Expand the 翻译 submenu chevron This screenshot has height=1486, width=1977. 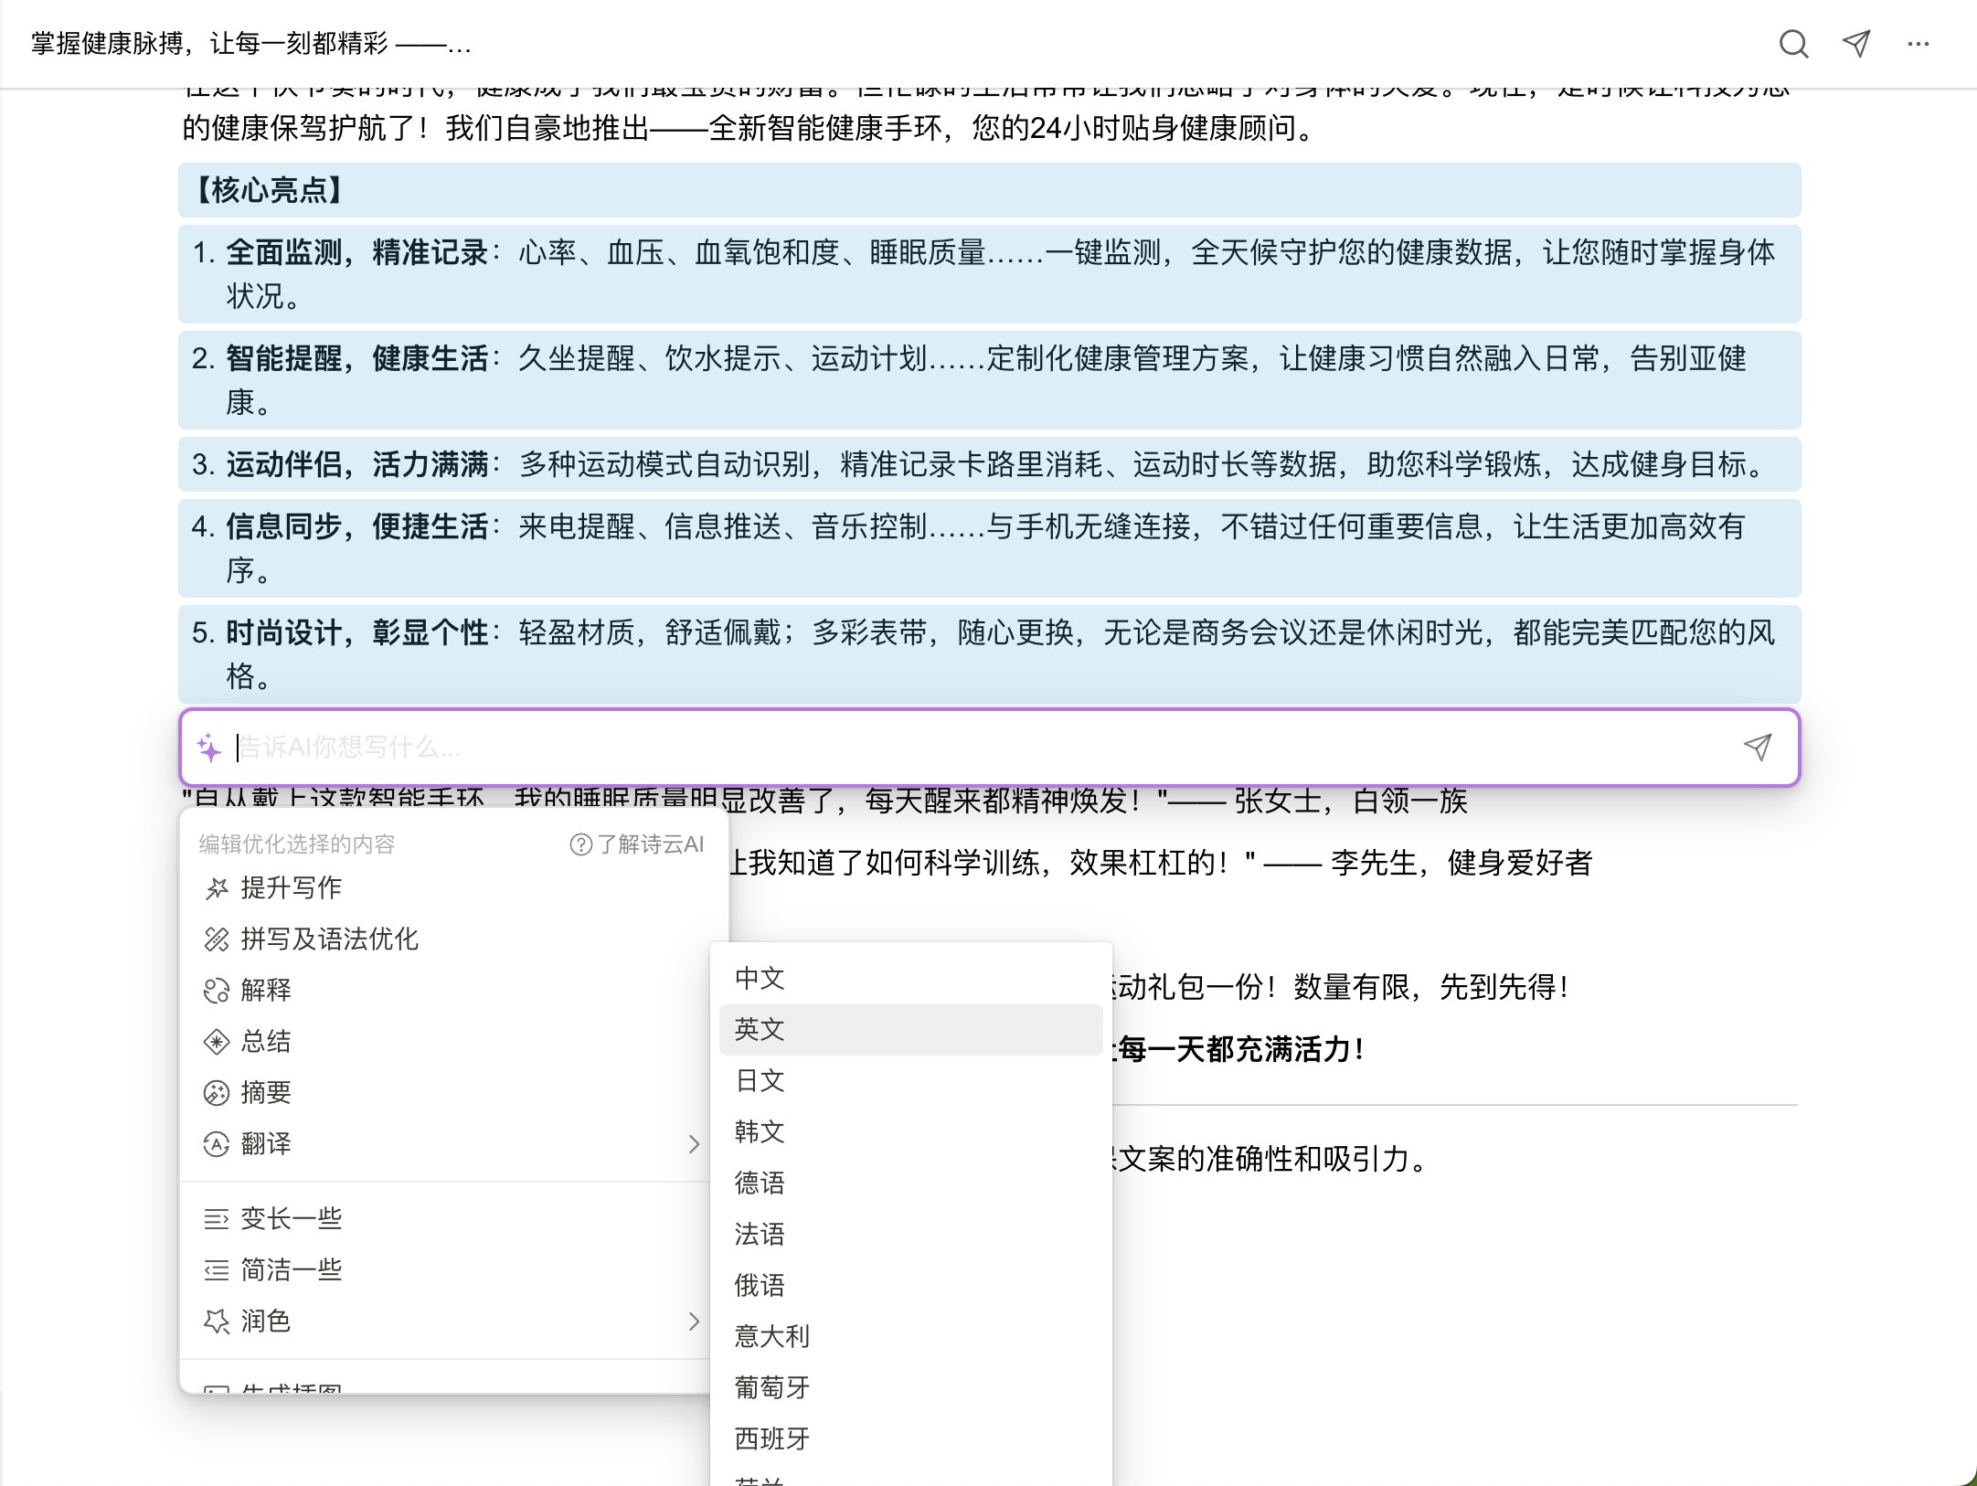click(x=694, y=1143)
